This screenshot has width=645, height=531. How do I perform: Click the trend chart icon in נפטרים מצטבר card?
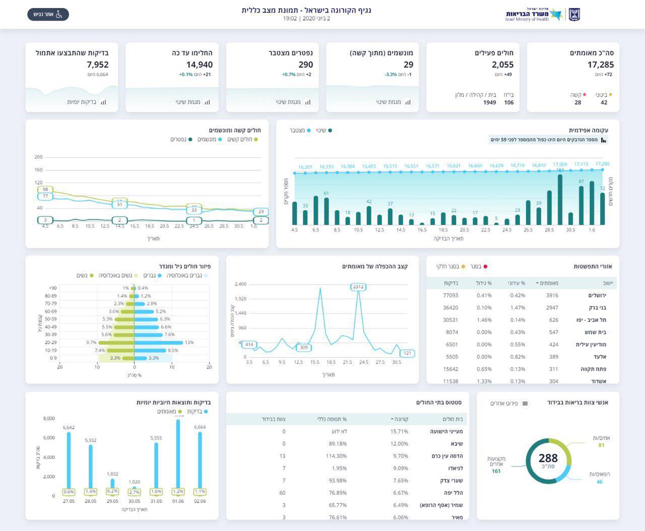[x=307, y=102]
